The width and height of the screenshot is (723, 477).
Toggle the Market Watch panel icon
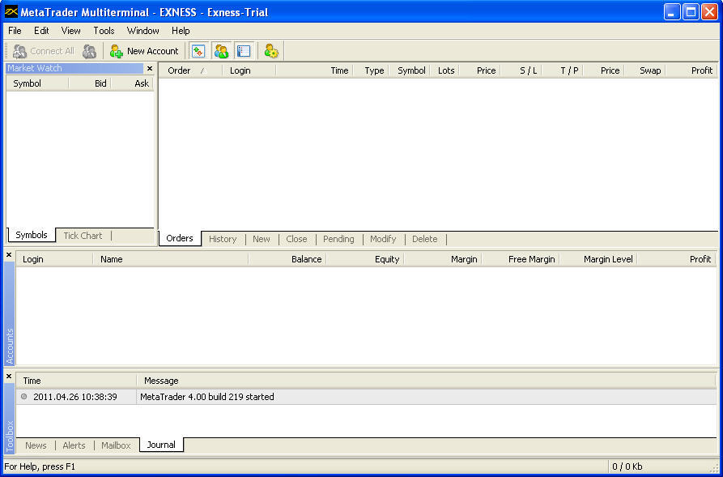coord(198,51)
